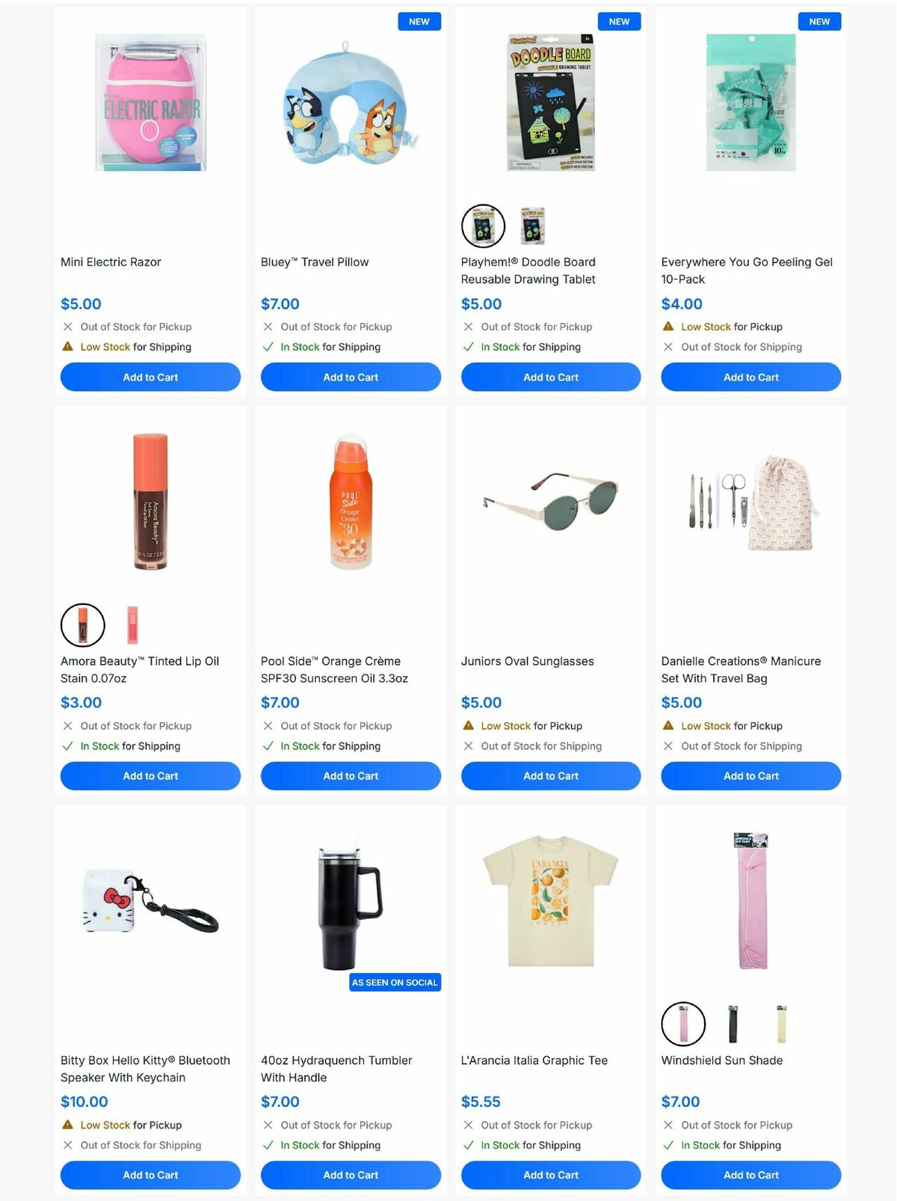Click the As Seen On Social badge
This screenshot has width=897, height=1201.
395,983
